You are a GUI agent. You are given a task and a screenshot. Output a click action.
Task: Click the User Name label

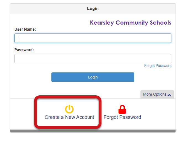tap(25, 29)
